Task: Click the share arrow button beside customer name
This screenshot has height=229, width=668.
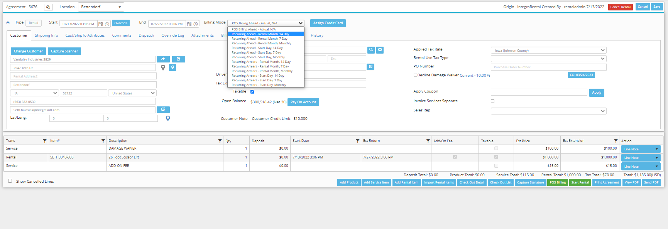Action: click(163, 59)
